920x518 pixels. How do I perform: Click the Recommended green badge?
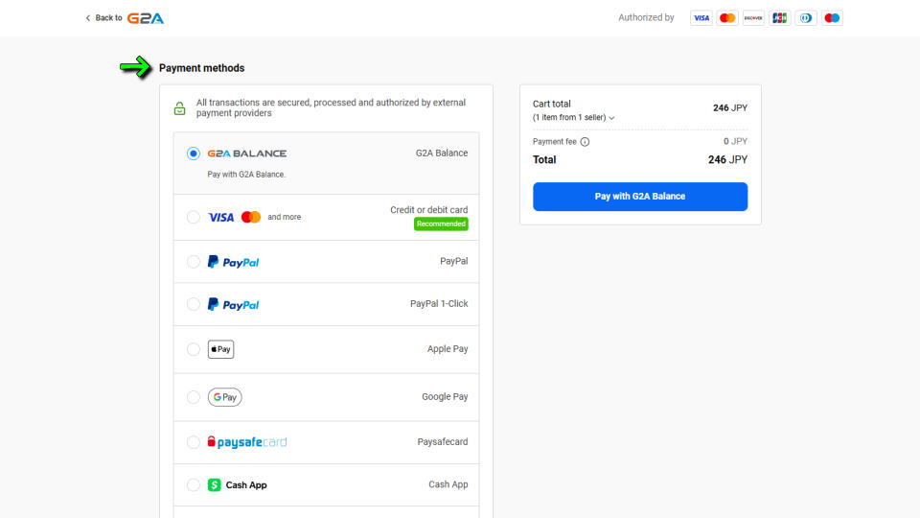click(441, 224)
